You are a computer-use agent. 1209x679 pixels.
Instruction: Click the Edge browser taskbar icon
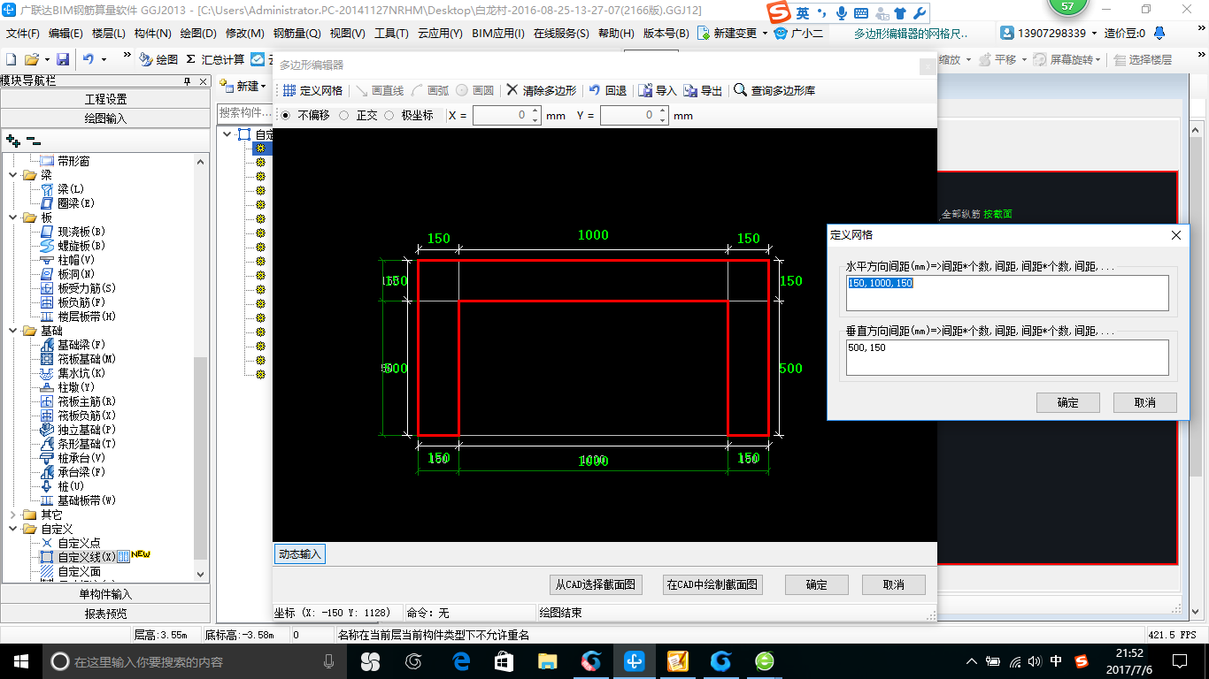click(x=460, y=660)
